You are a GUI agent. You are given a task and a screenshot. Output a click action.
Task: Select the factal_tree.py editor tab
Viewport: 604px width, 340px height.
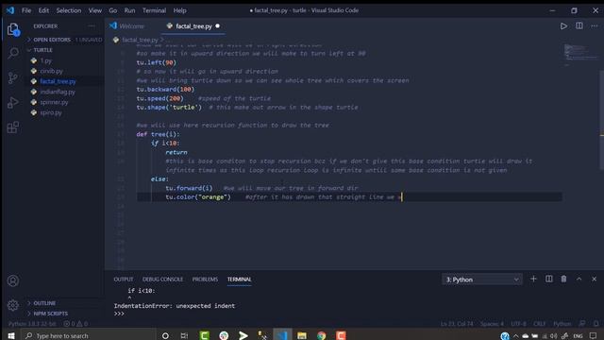(x=193, y=26)
